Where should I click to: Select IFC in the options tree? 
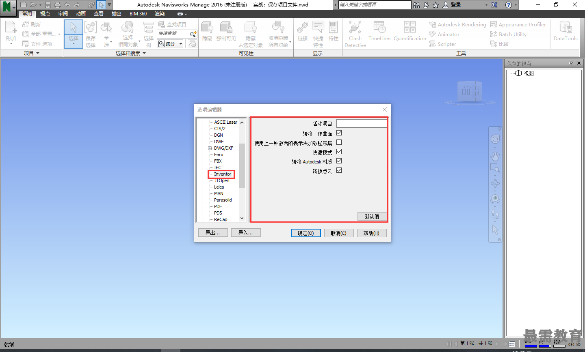218,167
